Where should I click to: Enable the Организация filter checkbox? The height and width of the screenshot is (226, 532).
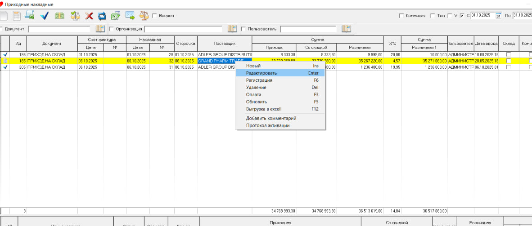click(111, 29)
